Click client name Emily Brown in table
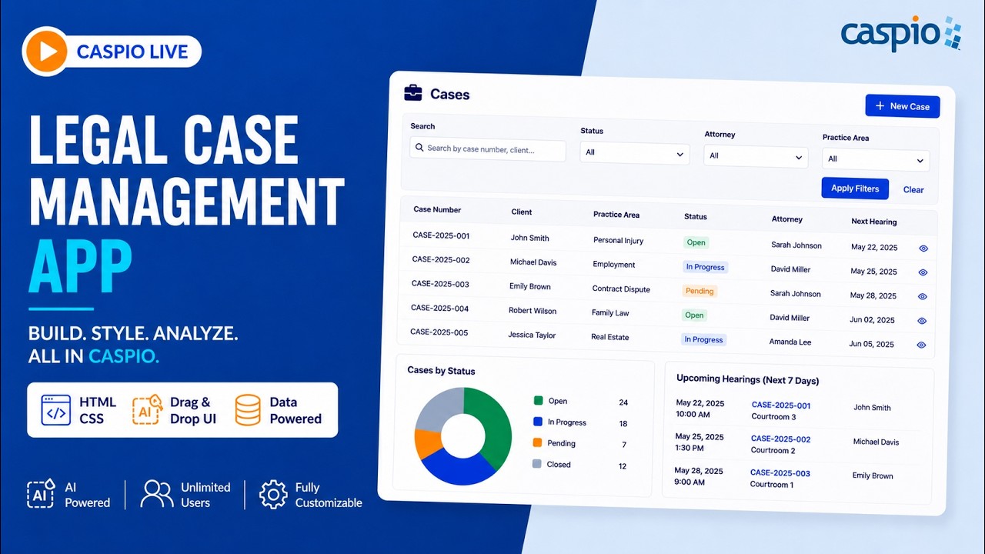The image size is (985, 554). 530,286
